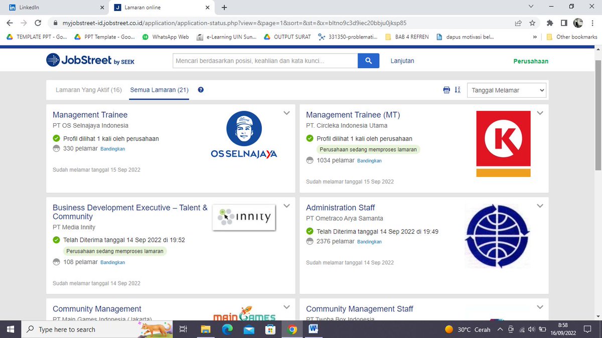Image resolution: width=602 pixels, height=338 pixels.
Task: Expand Management Trainee (MT) card chevron
Action: coord(540,113)
